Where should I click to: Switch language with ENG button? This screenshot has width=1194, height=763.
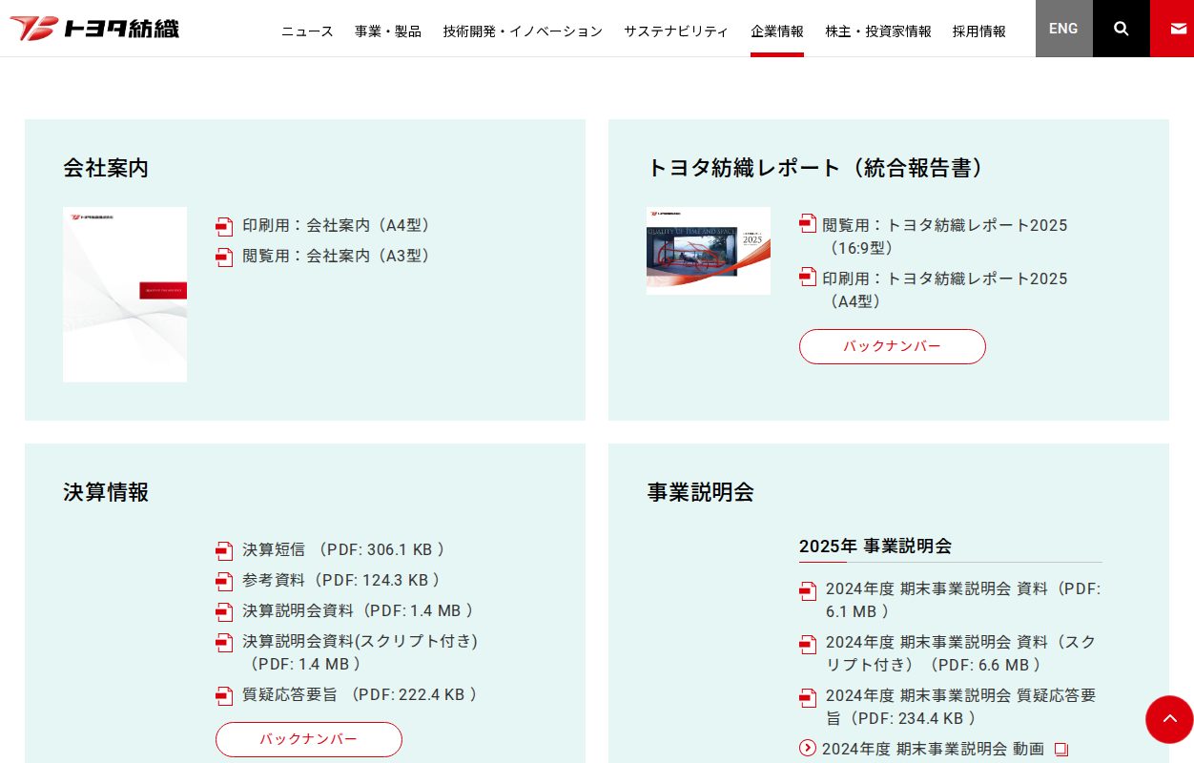click(1063, 29)
